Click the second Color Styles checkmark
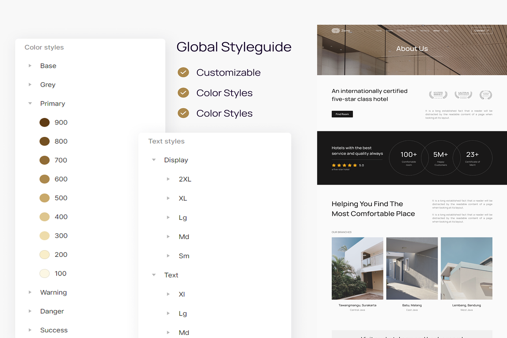 (x=183, y=113)
